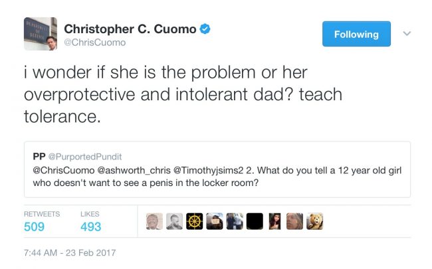Image resolution: width=432 pixels, height=269 pixels.
Task: Click the solid black avatar
Action: (255, 221)
